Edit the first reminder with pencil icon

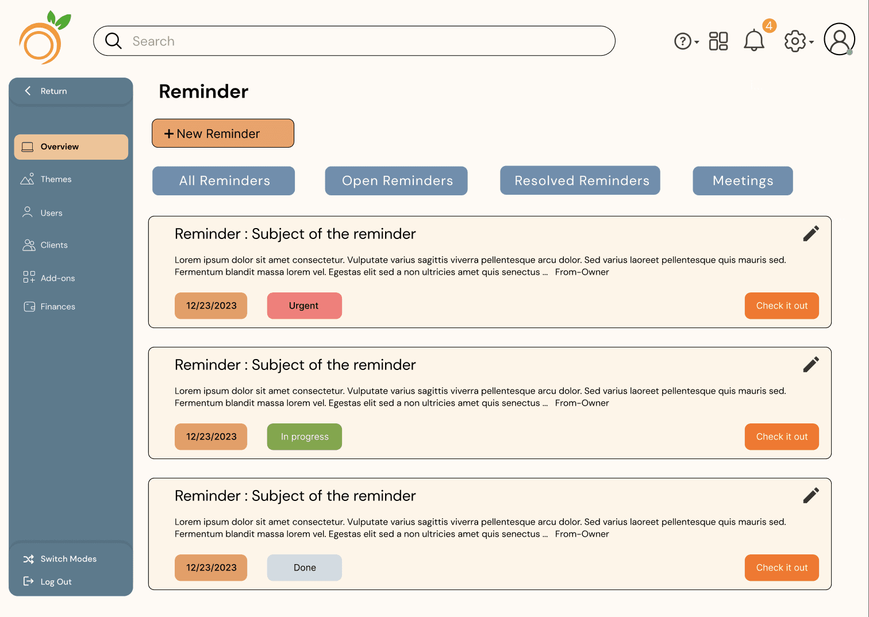[811, 233]
